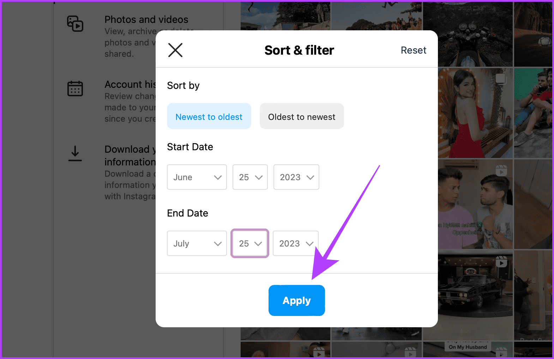The width and height of the screenshot is (554, 359).
Task: Select Newest to oldest sorting
Action: tap(209, 116)
